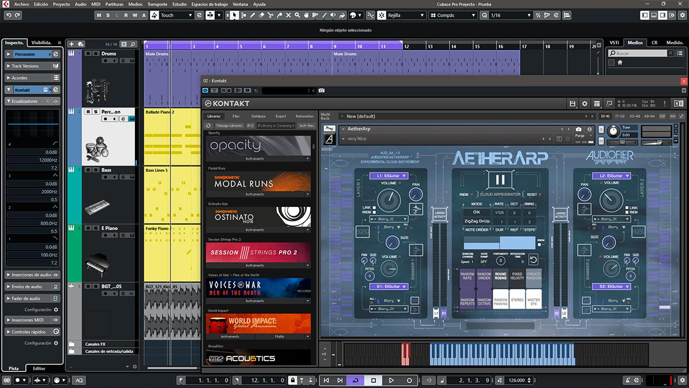Screen dimensions: 689x388
Task: Select the Object Selection arrow tool
Action: coord(234,15)
